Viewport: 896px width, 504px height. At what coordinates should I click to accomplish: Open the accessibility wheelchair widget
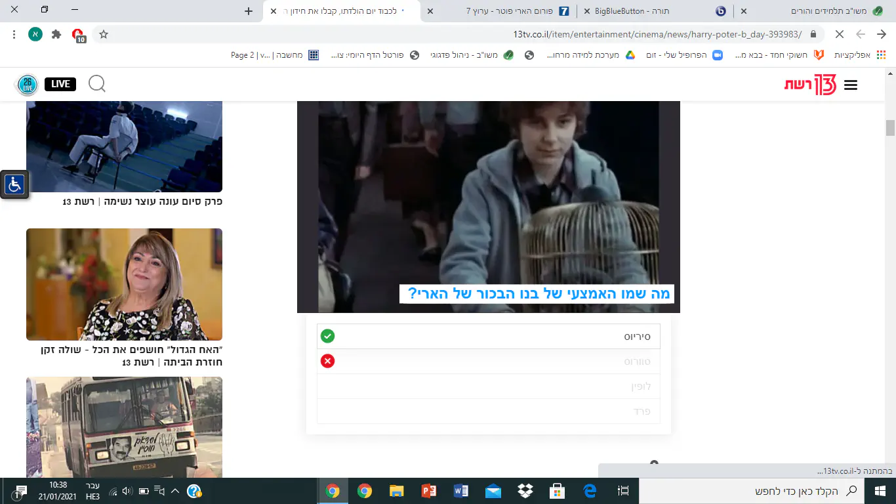click(x=14, y=184)
